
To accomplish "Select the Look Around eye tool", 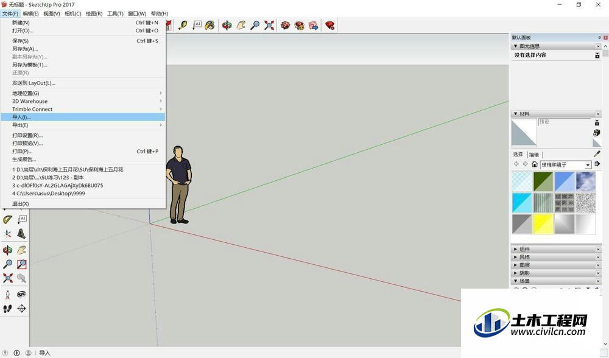I will point(22,294).
